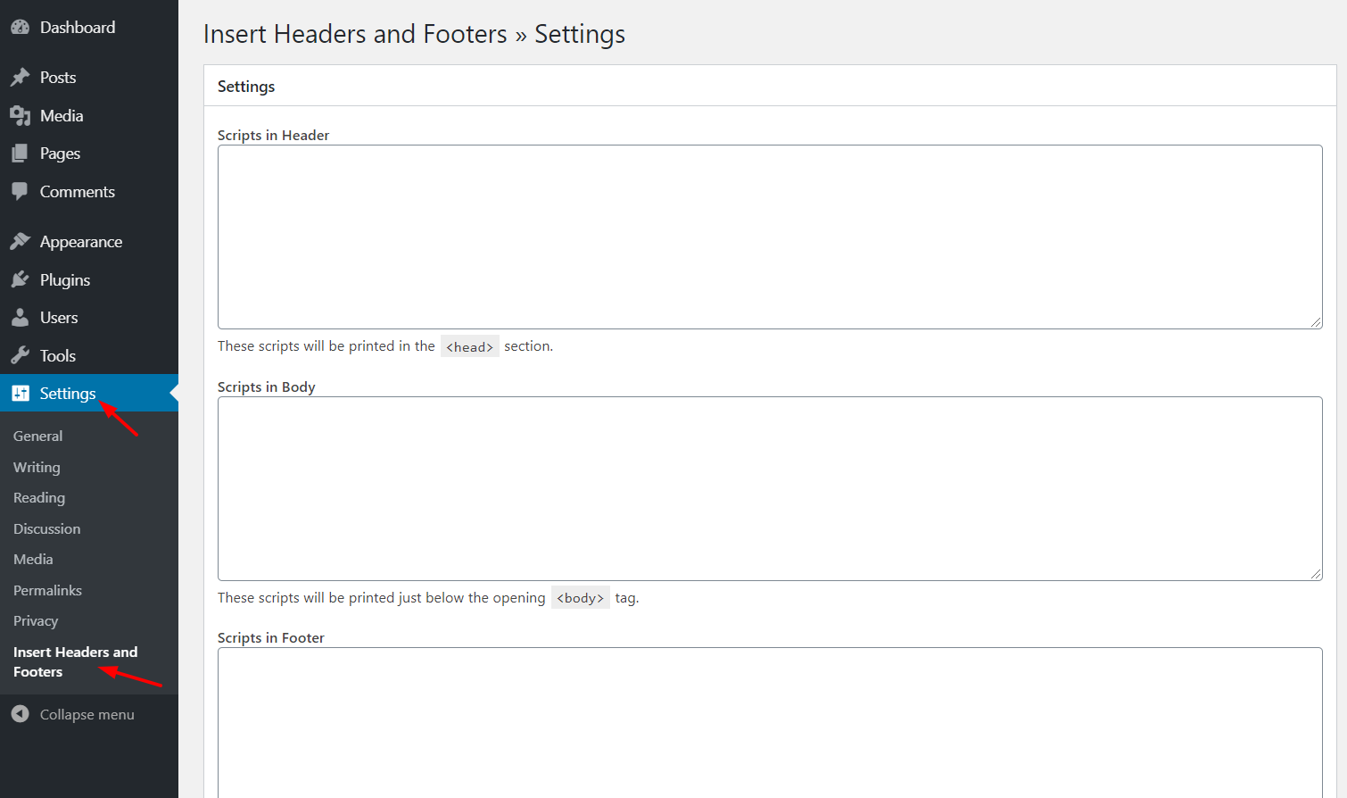Click the Tools wrench icon
The width and height of the screenshot is (1347, 798).
pyautogui.click(x=20, y=356)
